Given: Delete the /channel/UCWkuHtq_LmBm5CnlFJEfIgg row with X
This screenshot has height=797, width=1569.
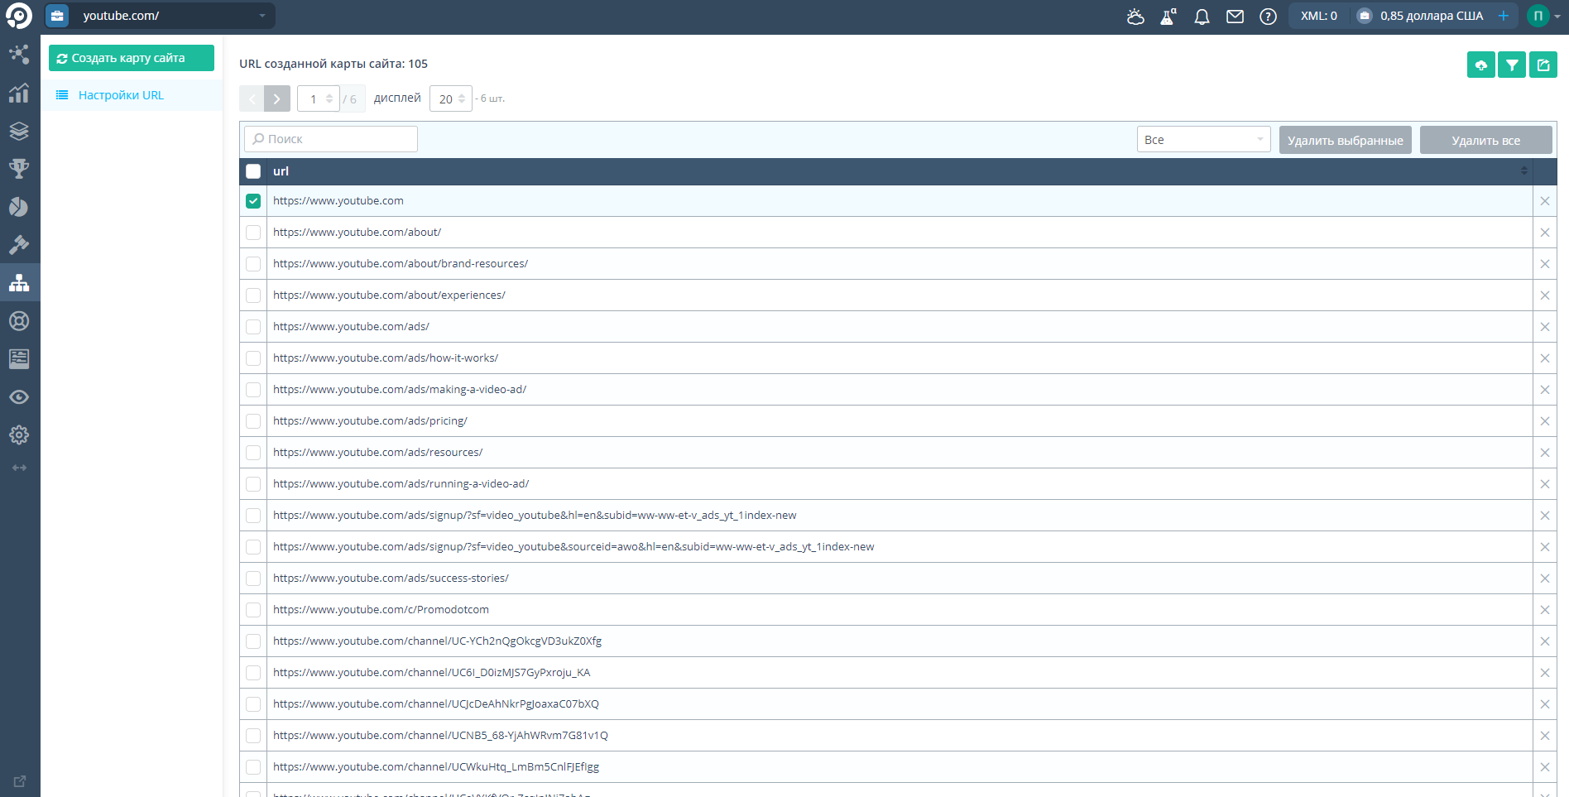Looking at the screenshot, I should pyautogui.click(x=1545, y=767).
